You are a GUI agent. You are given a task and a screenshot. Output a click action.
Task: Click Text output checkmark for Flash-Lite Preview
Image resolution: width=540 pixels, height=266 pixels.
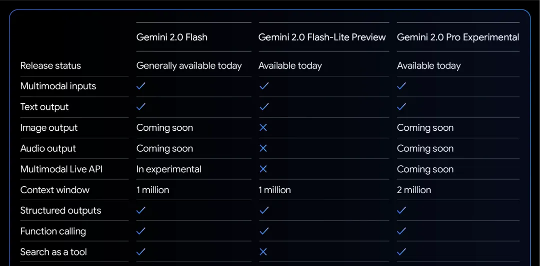[x=264, y=106]
